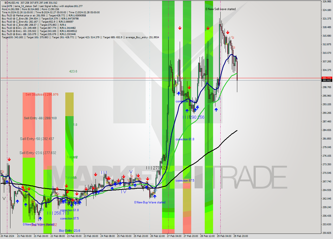Click the 295.960 price axis label
333x239 pixels.
click(x=327, y=96)
